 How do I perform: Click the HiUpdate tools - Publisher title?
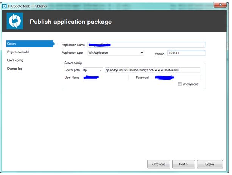tap(28, 6)
